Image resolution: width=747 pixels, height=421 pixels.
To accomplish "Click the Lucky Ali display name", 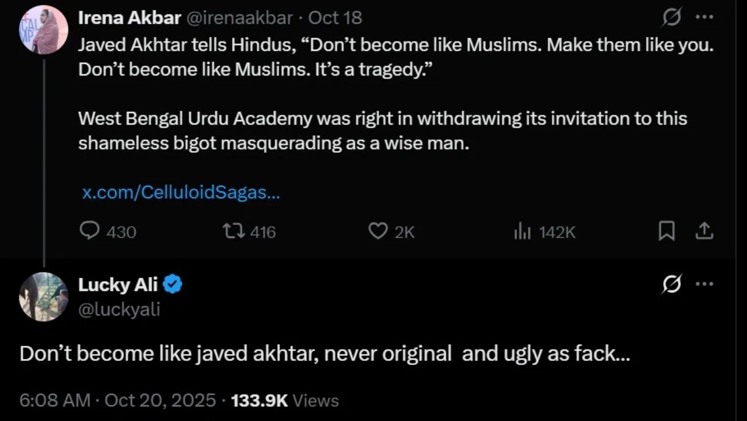I will (x=118, y=285).
